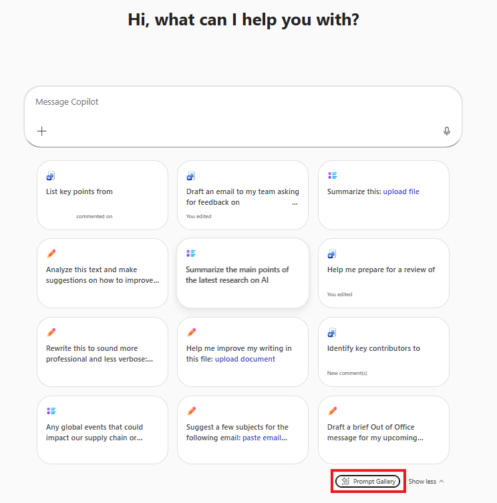Viewport: 497px width, 503px height.
Task: Choose 'Suggest a few subjects' prompt card
Action: 243,430
